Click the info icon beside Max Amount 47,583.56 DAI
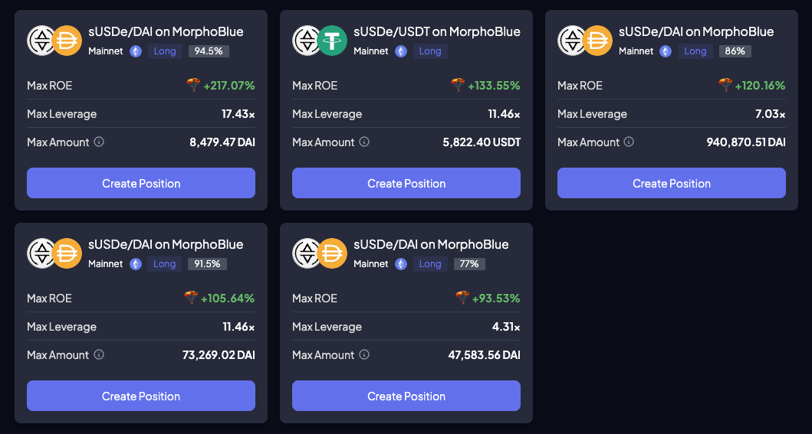 364,355
